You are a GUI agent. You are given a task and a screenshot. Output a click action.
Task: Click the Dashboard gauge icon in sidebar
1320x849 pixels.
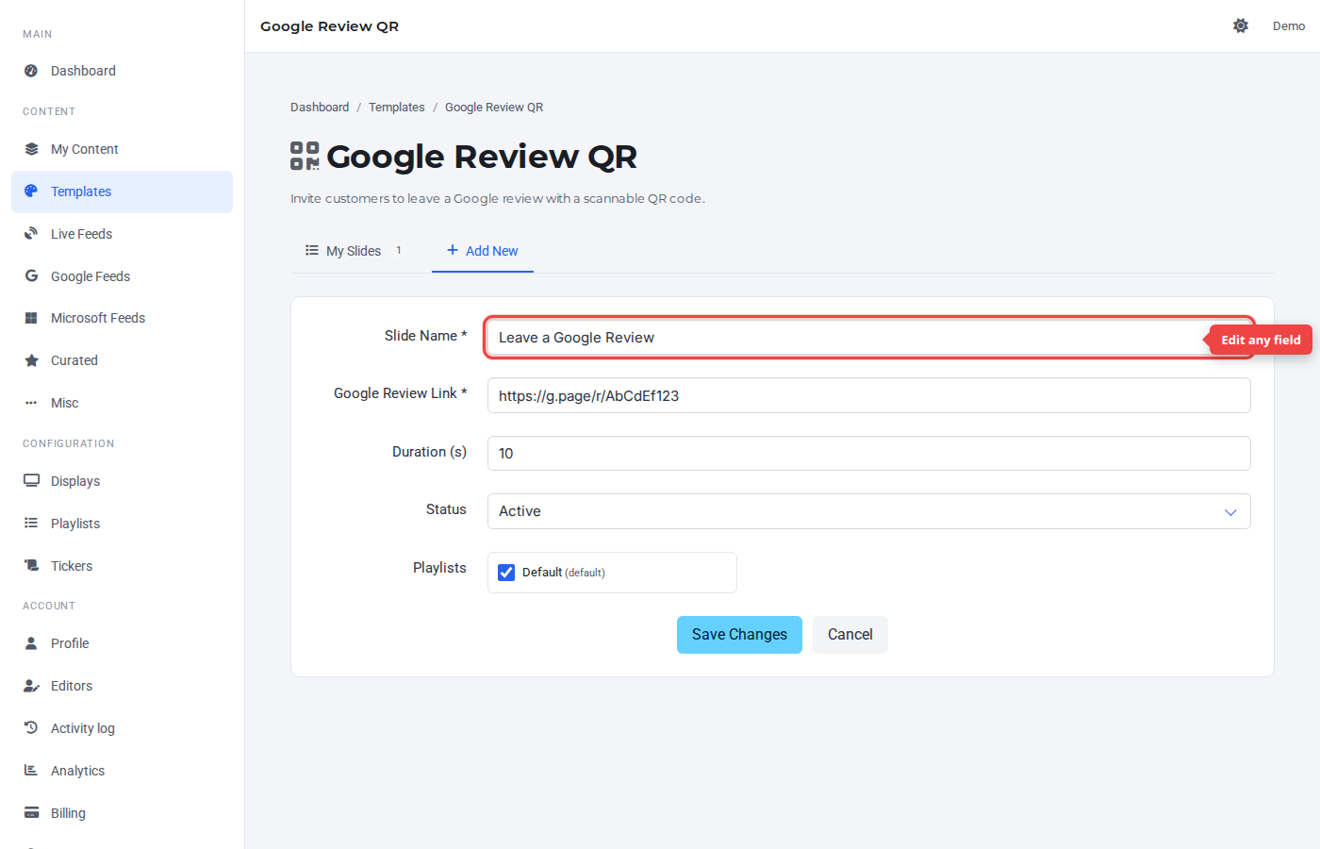31,71
